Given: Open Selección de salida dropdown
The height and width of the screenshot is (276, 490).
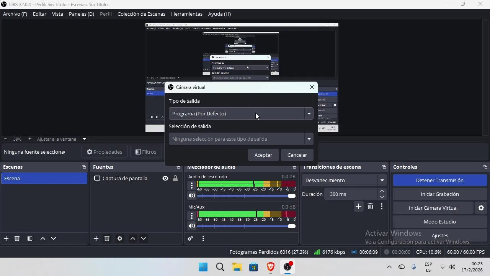Looking at the screenshot, I should pyautogui.click(x=241, y=139).
